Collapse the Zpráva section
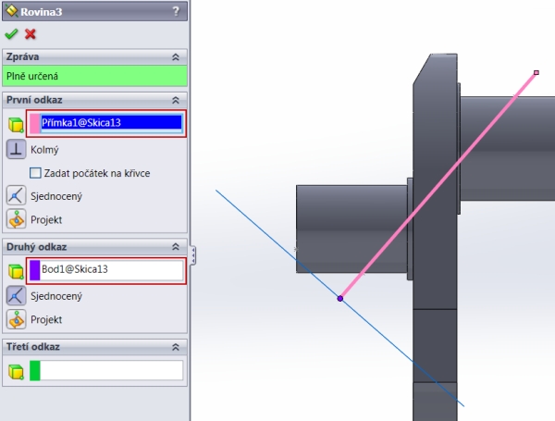This screenshot has width=555, height=421. pos(176,57)
